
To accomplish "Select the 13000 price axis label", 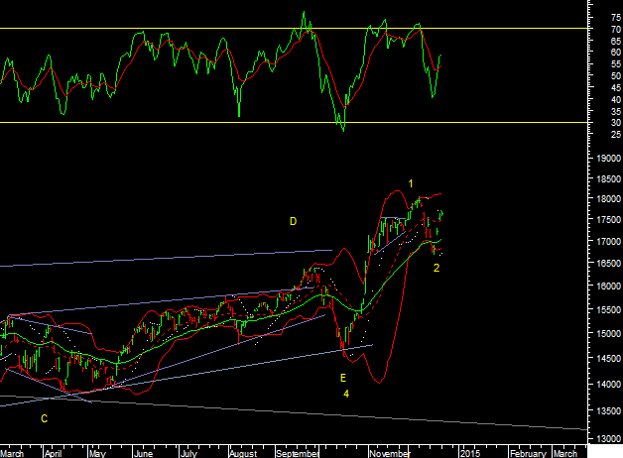I will pyautogui.click(x=602, y=437).
